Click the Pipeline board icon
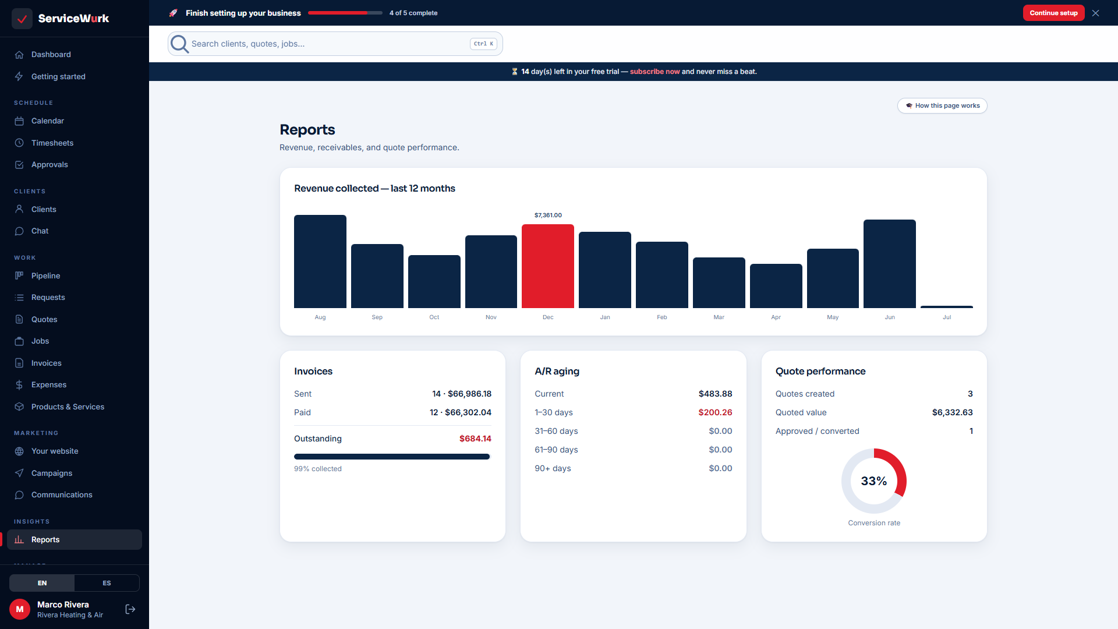Viewport: 1118px width, 629px height. [x=19, y=275]
